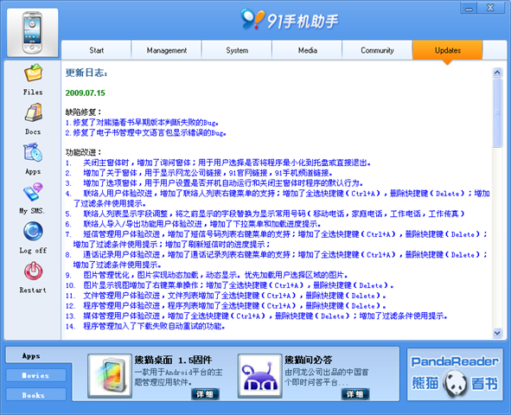Minimize the 91手机助手 window

click(469, 8)
